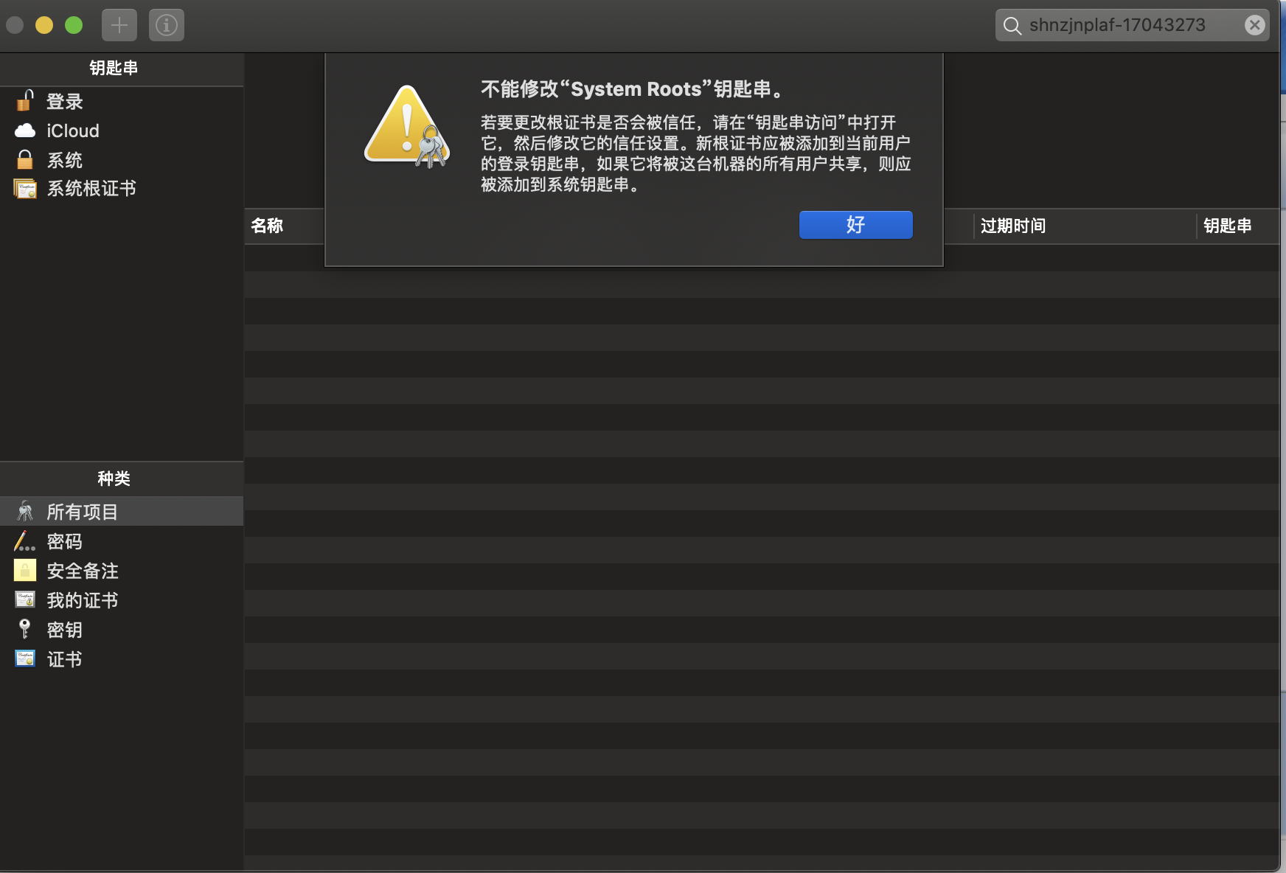Screen dimensions: 1286x873
Task: Click the plus icon to add item
Action: (x=119, y=24)
